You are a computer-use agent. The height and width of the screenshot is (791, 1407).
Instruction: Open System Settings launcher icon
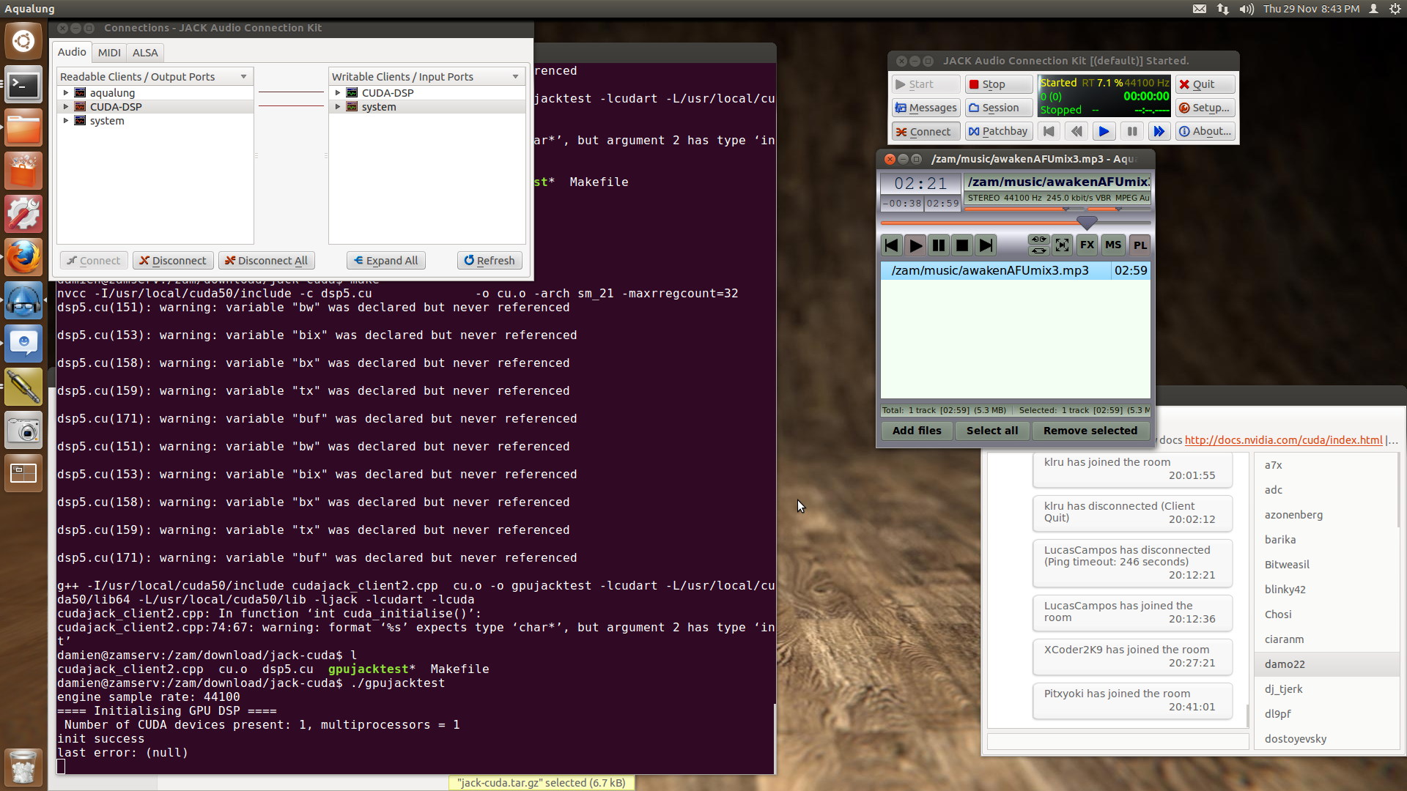click(x=23, y=215)
